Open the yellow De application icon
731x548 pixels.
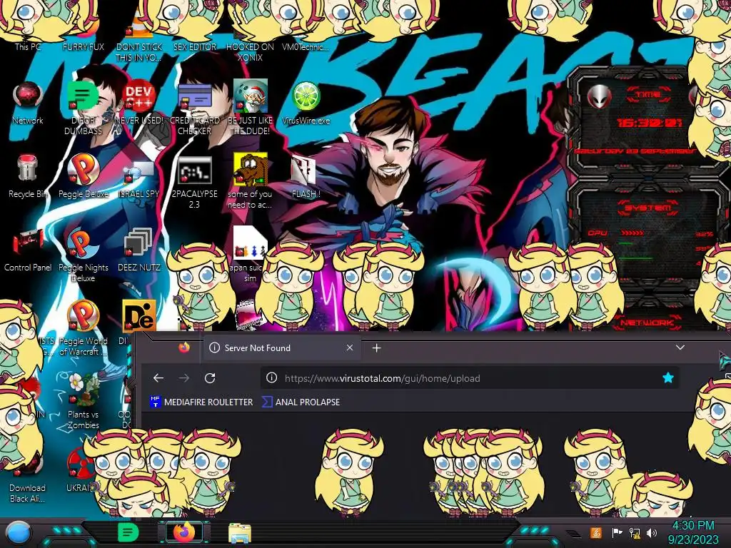coord(138,315)
